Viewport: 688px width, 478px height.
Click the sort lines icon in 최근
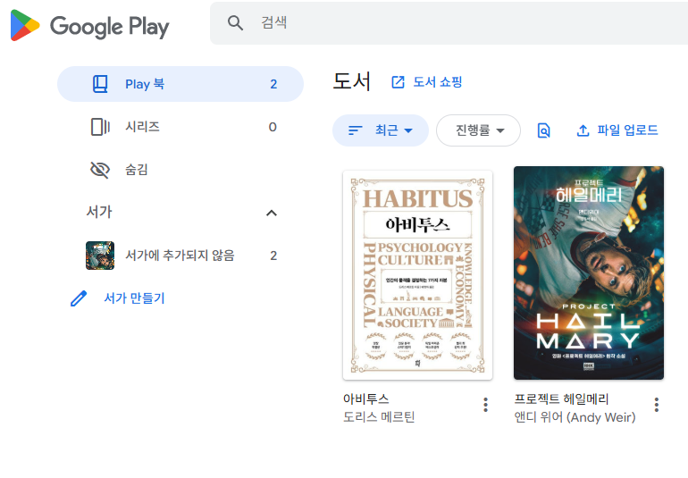coord(356,130)
